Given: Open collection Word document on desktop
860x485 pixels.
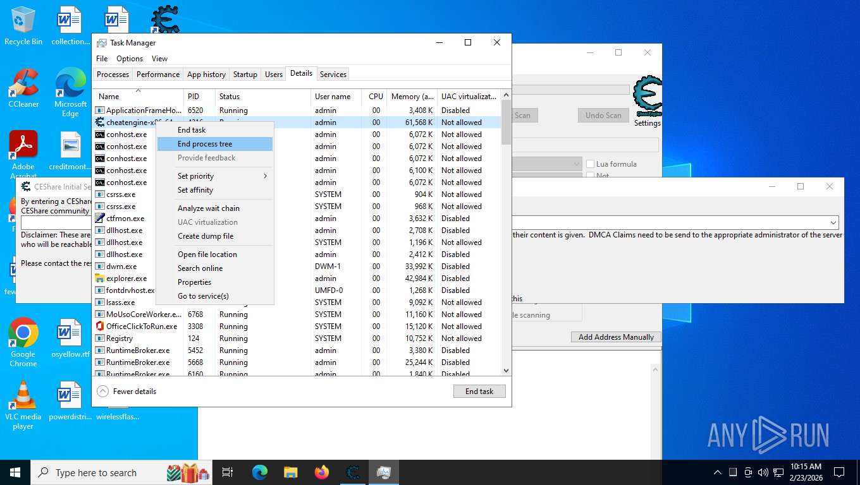Looking at the screenshot, I should click(70, 26).
